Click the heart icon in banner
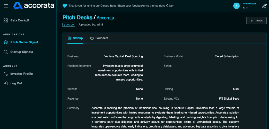The height and width of the screenshot is (129, 269). (65, 6)
